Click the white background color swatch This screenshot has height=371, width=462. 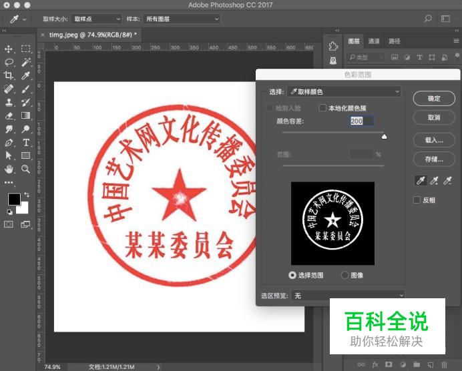(23, 208)
